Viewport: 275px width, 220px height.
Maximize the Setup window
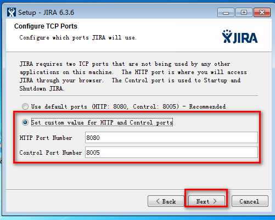coord(244,13)
